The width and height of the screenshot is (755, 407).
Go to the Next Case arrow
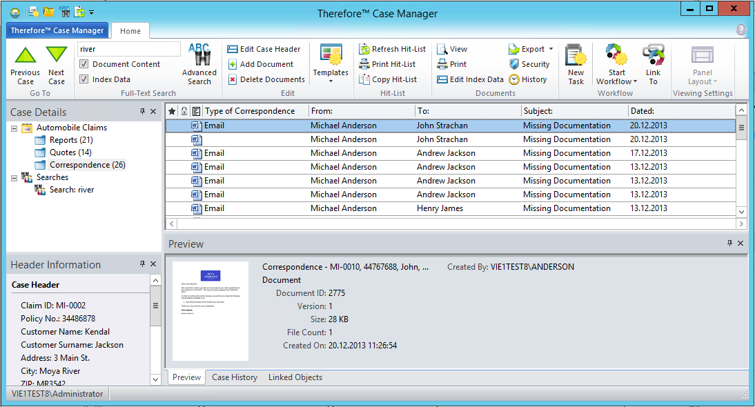coord(57,57)
